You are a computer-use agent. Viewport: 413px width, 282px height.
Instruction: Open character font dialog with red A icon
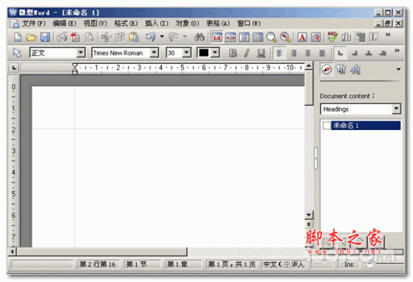[302, 37]
